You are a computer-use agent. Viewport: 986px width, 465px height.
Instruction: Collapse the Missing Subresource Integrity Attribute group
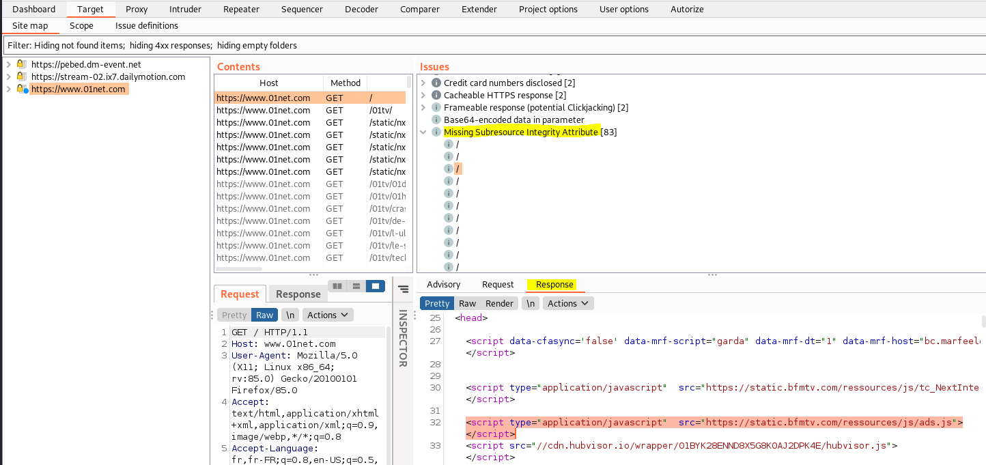(423, 132)
